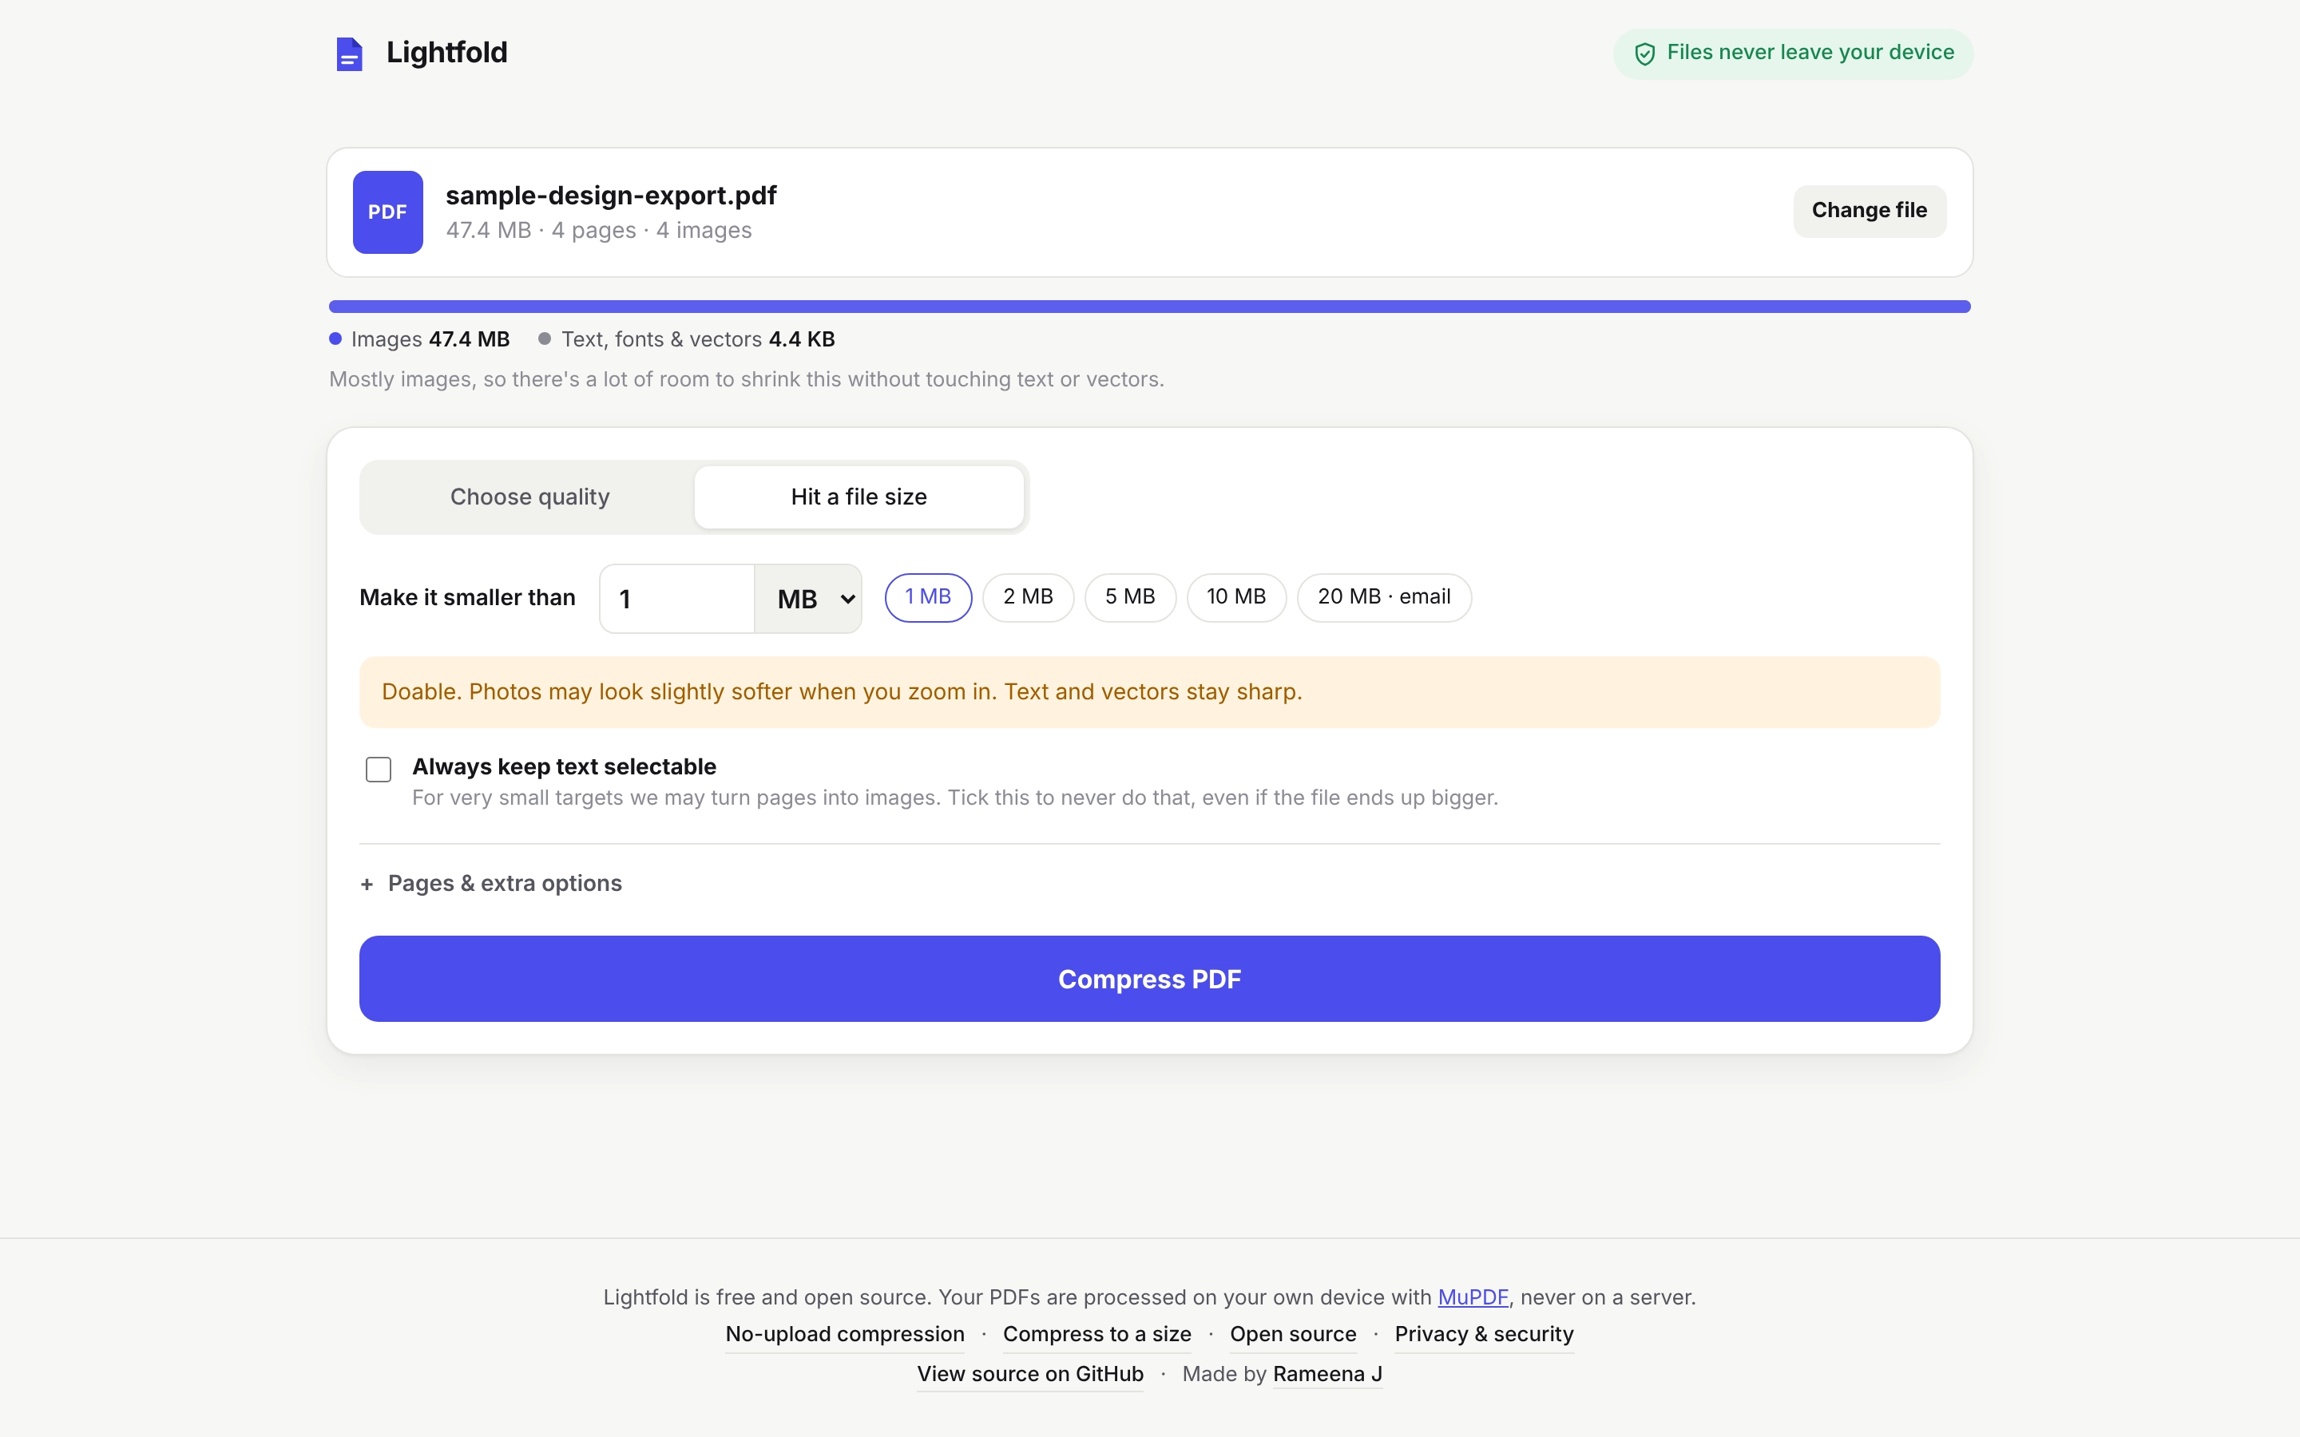The height and width of the screenshot is (1437, 2300).
Task: Click the blue images size breakdown bar
Action: click(1149, 307)
